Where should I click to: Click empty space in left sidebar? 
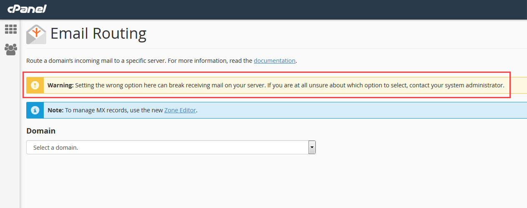tap(10, 133)
